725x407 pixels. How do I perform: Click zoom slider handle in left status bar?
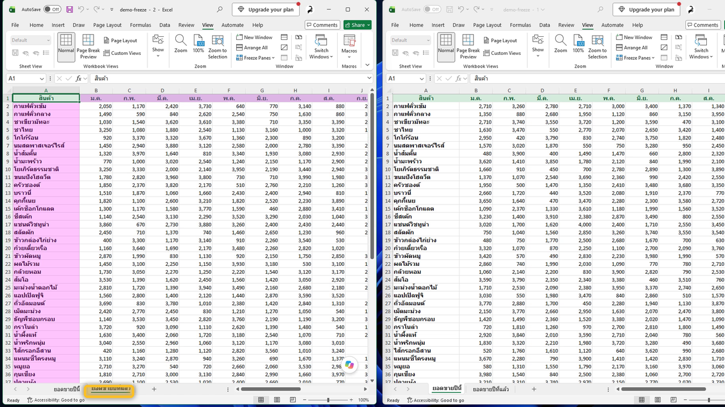pyautogui.click(x=327, y=400)
